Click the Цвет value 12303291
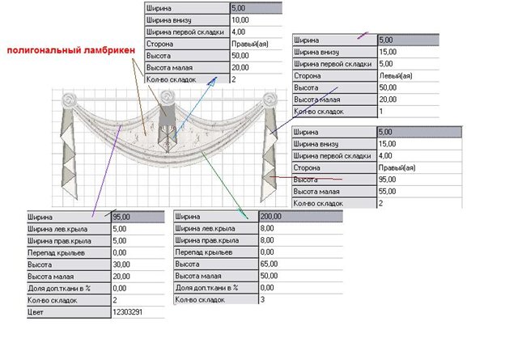Screen dimensions: 518x364 (x=138, y=311)
